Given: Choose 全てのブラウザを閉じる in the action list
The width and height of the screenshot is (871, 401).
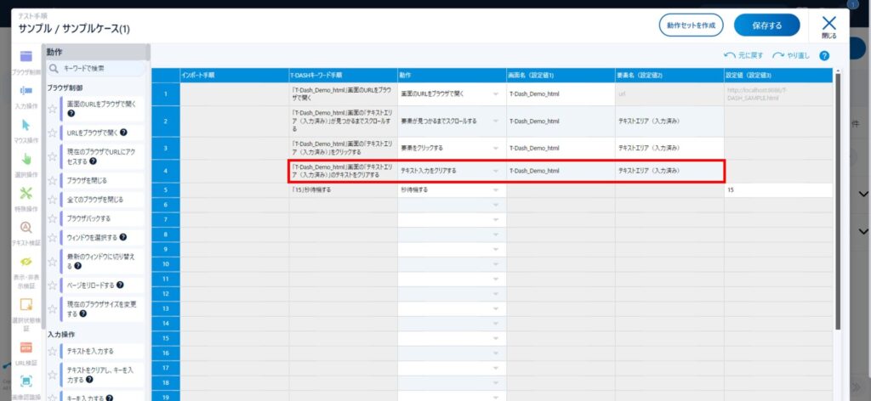Looking at the screenshot, I should tap(94, 200).
